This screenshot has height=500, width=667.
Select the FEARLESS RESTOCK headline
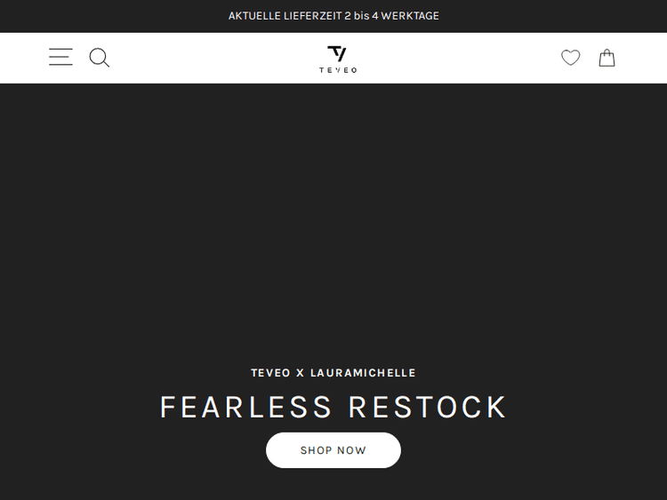tap(333, 407)
